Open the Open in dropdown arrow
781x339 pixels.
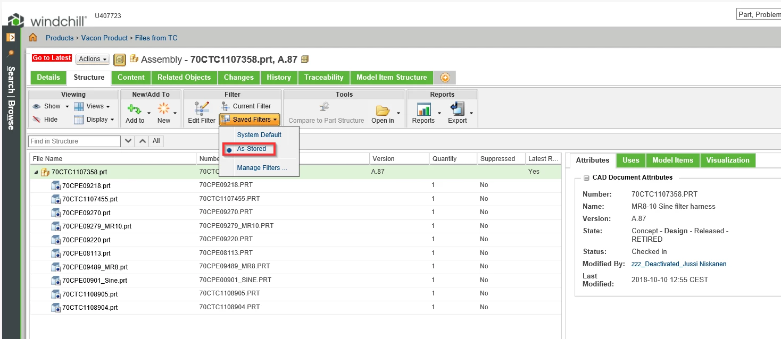point(398,113)
